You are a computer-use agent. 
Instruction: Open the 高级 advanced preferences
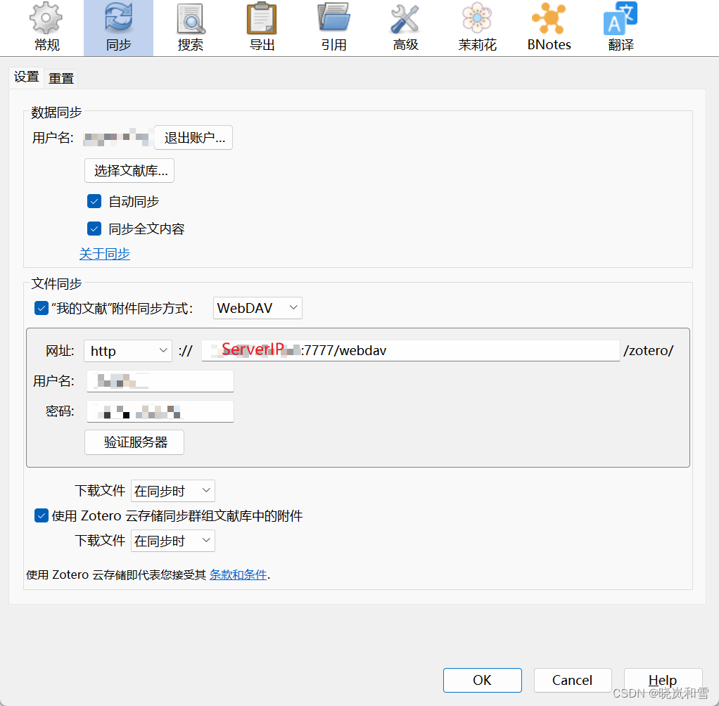405,27
